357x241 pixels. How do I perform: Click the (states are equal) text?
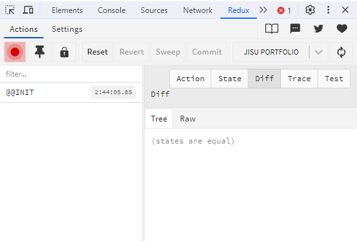coord(193,141)
